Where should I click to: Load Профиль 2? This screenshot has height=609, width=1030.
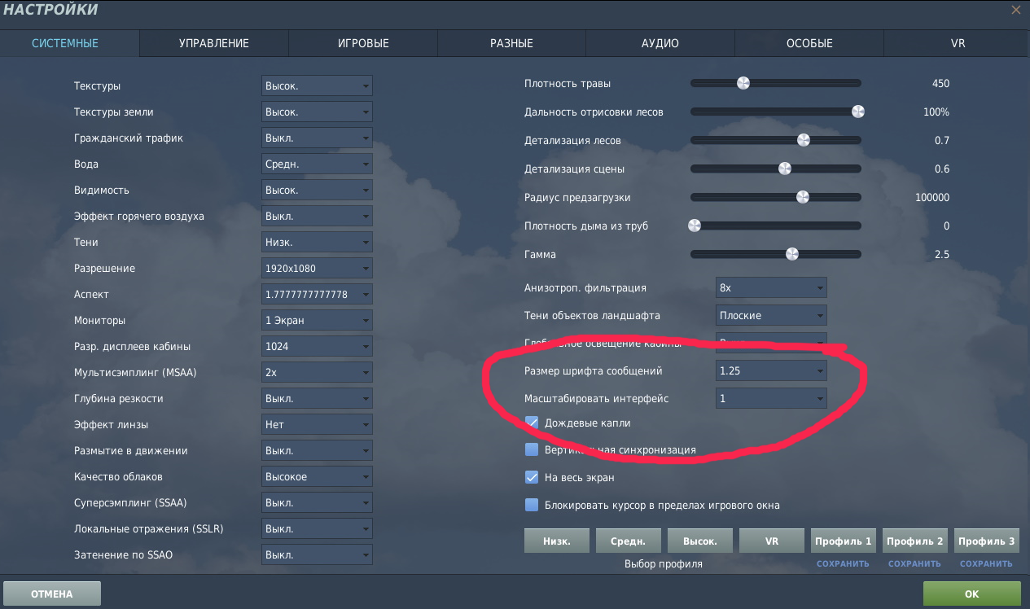coord(914,541)
